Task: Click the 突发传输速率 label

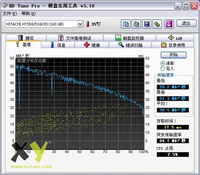Action: click(169, 135)
